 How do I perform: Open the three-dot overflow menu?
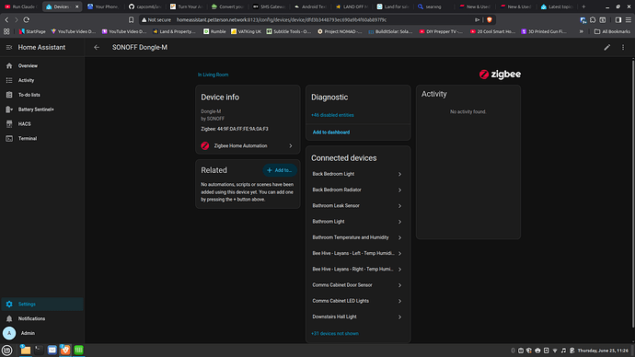click(x=623, y=47)
